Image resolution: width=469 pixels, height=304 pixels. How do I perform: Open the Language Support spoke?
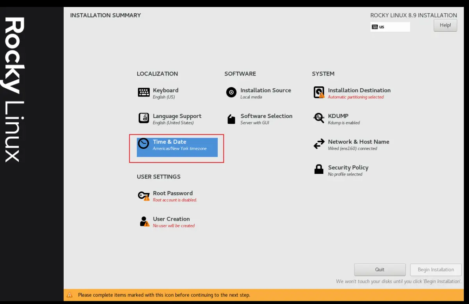pos(177,116)
